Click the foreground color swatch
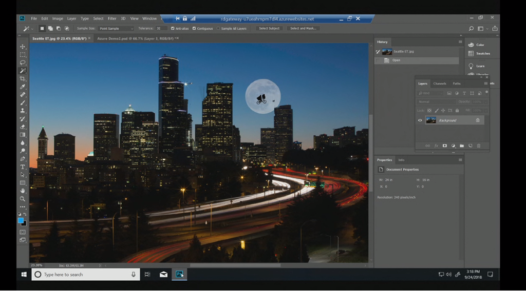 (x=21, y=220)
